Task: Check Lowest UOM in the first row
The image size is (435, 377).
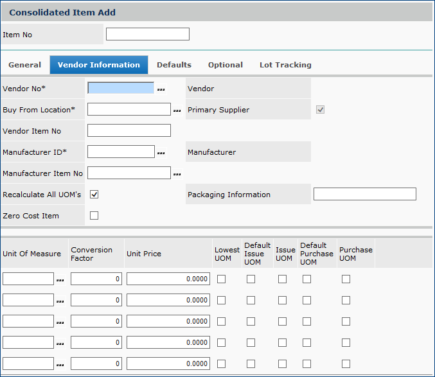Action: click(221, 279)
